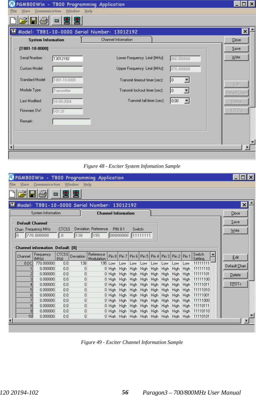Screen dimensions: 256x396
Task: Click the small chip icon in Figure 49 toolbar
Action: click(56, 194)
